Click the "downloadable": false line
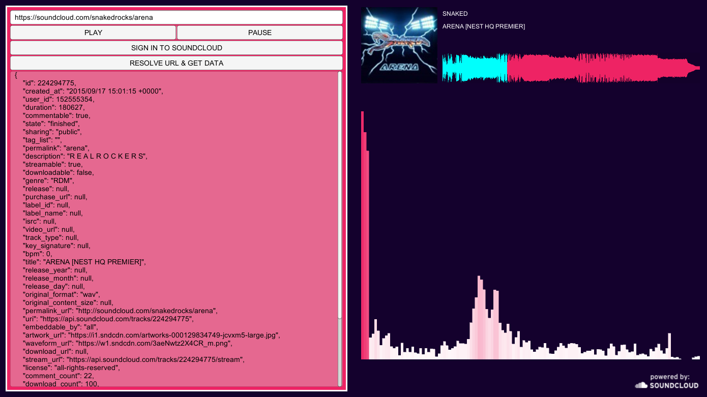The width and height of the screenshot is (707, 397). click(x=58, y=172)
